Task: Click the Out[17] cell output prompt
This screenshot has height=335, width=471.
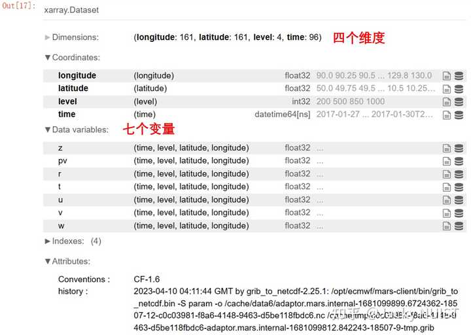Action: tap(18, 6)
